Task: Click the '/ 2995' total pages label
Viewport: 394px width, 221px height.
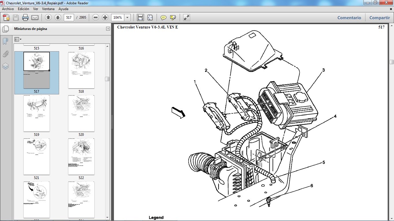Action: point(81,18)
